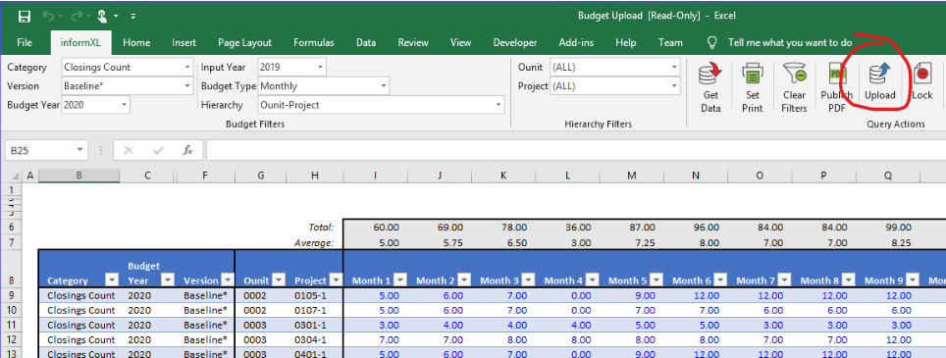946x358 pixels.
Task: Open the Formulas tab
Action: click(314, 43)
